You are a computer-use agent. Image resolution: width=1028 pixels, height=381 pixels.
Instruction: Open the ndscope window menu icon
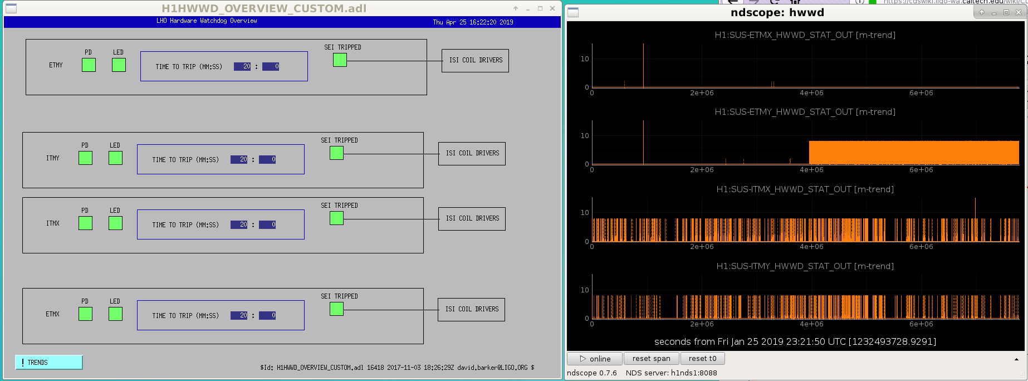[x=573, y=12]
